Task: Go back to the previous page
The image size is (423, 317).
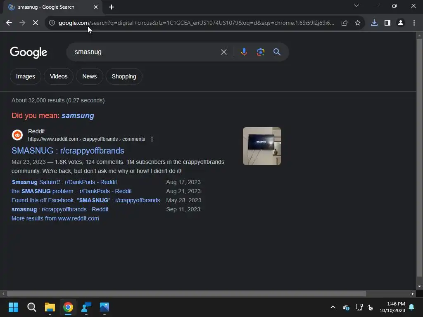Action: (9, 23)
